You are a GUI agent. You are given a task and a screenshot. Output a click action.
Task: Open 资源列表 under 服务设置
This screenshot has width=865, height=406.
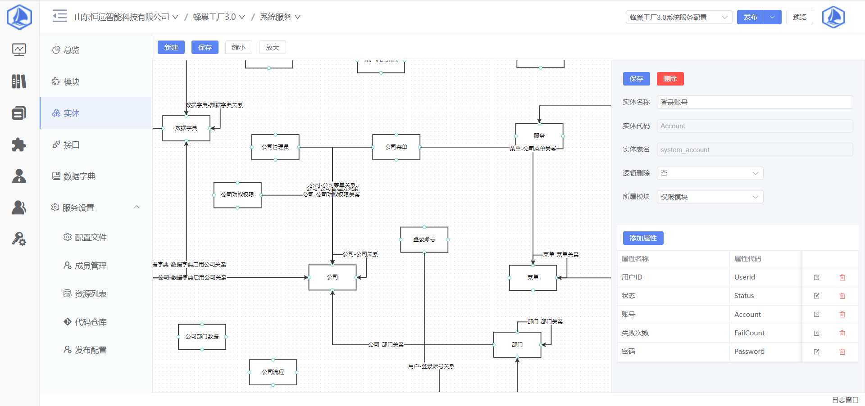tap(96, 293)
